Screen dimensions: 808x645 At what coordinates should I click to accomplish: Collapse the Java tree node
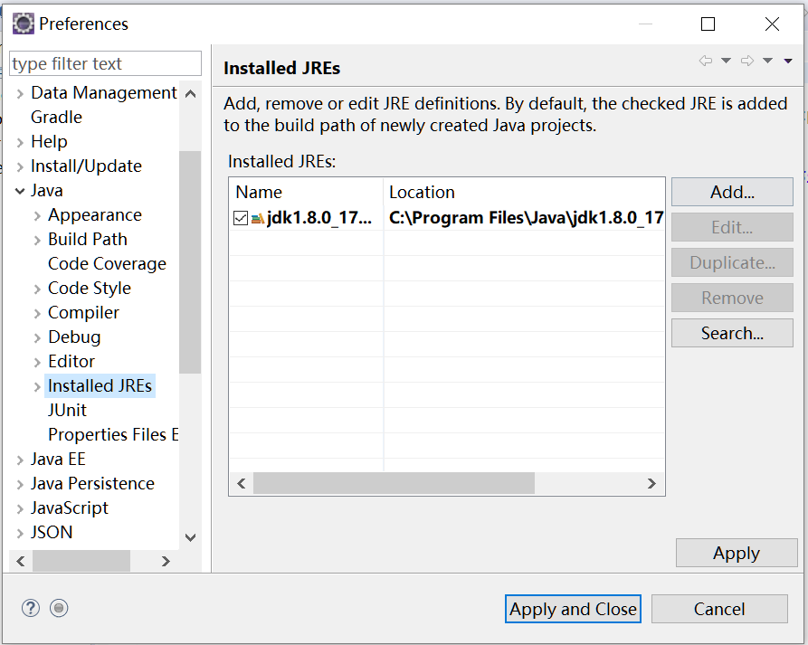tap(20, 191)
